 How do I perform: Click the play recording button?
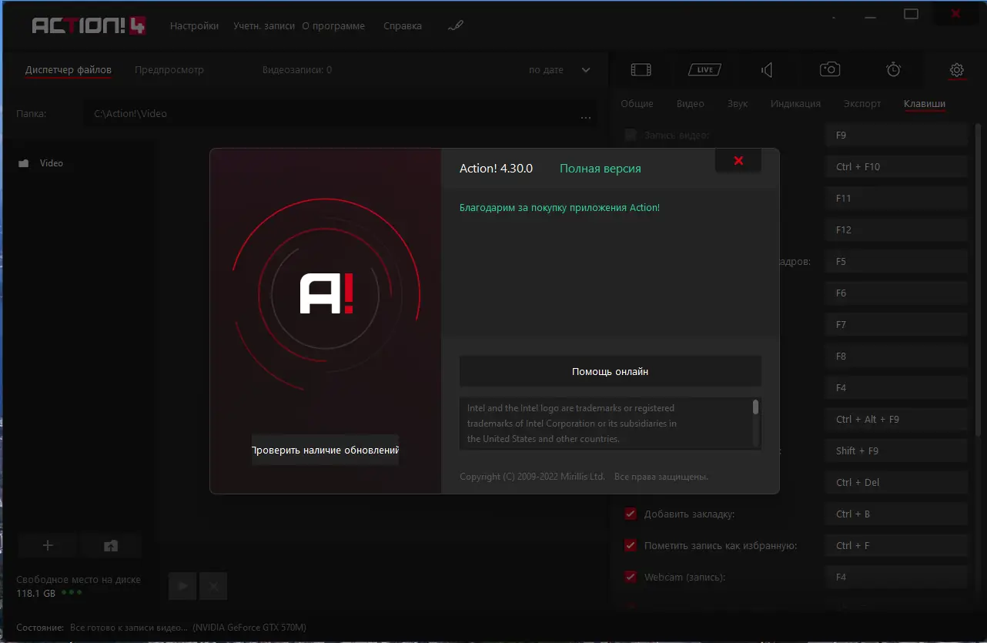[x=182, y=586]
